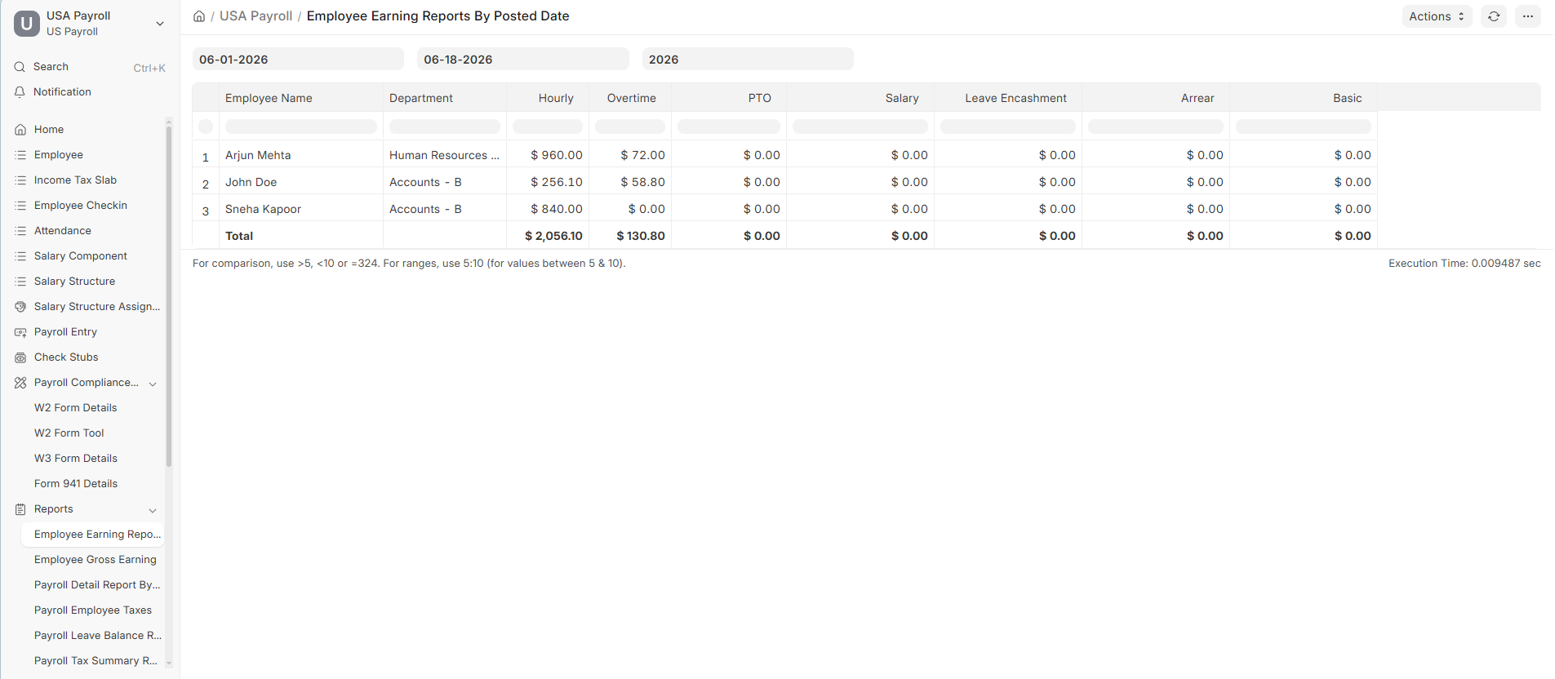Click the $ 256.10 hourly value
Screen dimensions: 1555x679
[x=557, y=182]
